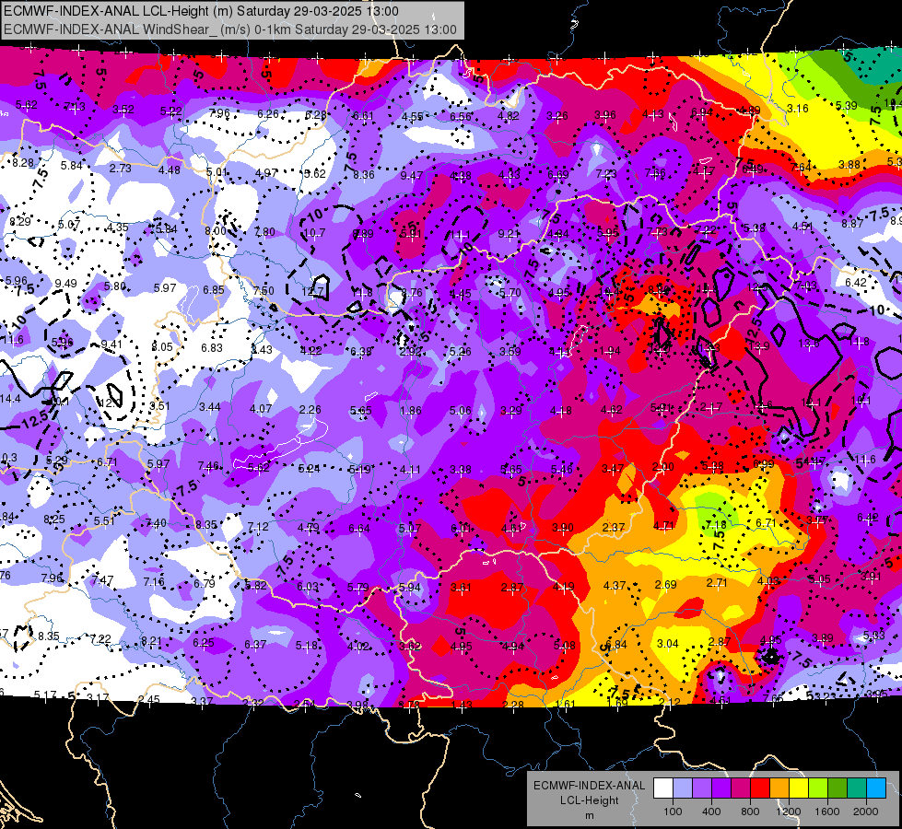Click the map value 6.64
This screenshot has height=829, width=902.
[x=359, y=528]
